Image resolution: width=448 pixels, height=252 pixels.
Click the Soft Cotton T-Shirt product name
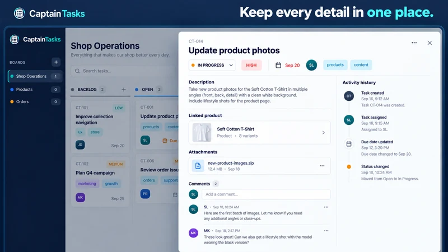(x=235, y=129)
